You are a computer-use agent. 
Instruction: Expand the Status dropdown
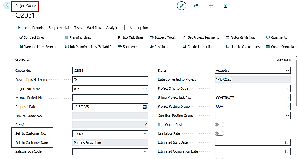(287, 71)
